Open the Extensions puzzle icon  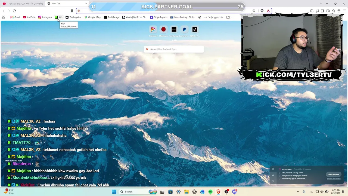click(x=312, y=11)
